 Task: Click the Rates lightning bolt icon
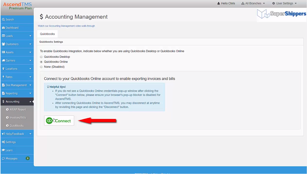point(3,77)
